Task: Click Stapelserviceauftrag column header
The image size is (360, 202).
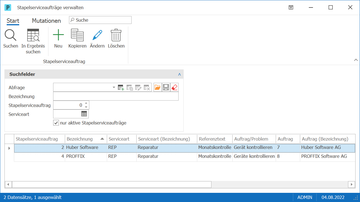Action: (40, 139)
